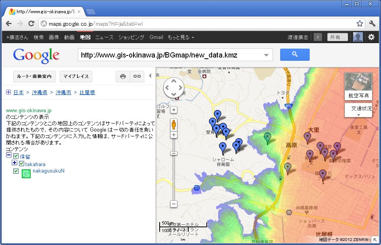Click the マイプレイス button

(76, 76)
